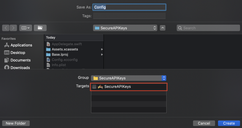The height and width of the screenshot is (128, 242).
Task: Click the Documents sidebar icon
Action: (x=7, y=60)
